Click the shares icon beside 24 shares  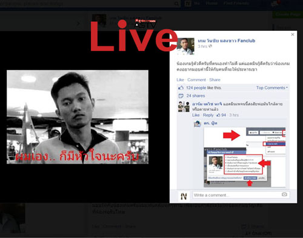click(x=181, y=96)
